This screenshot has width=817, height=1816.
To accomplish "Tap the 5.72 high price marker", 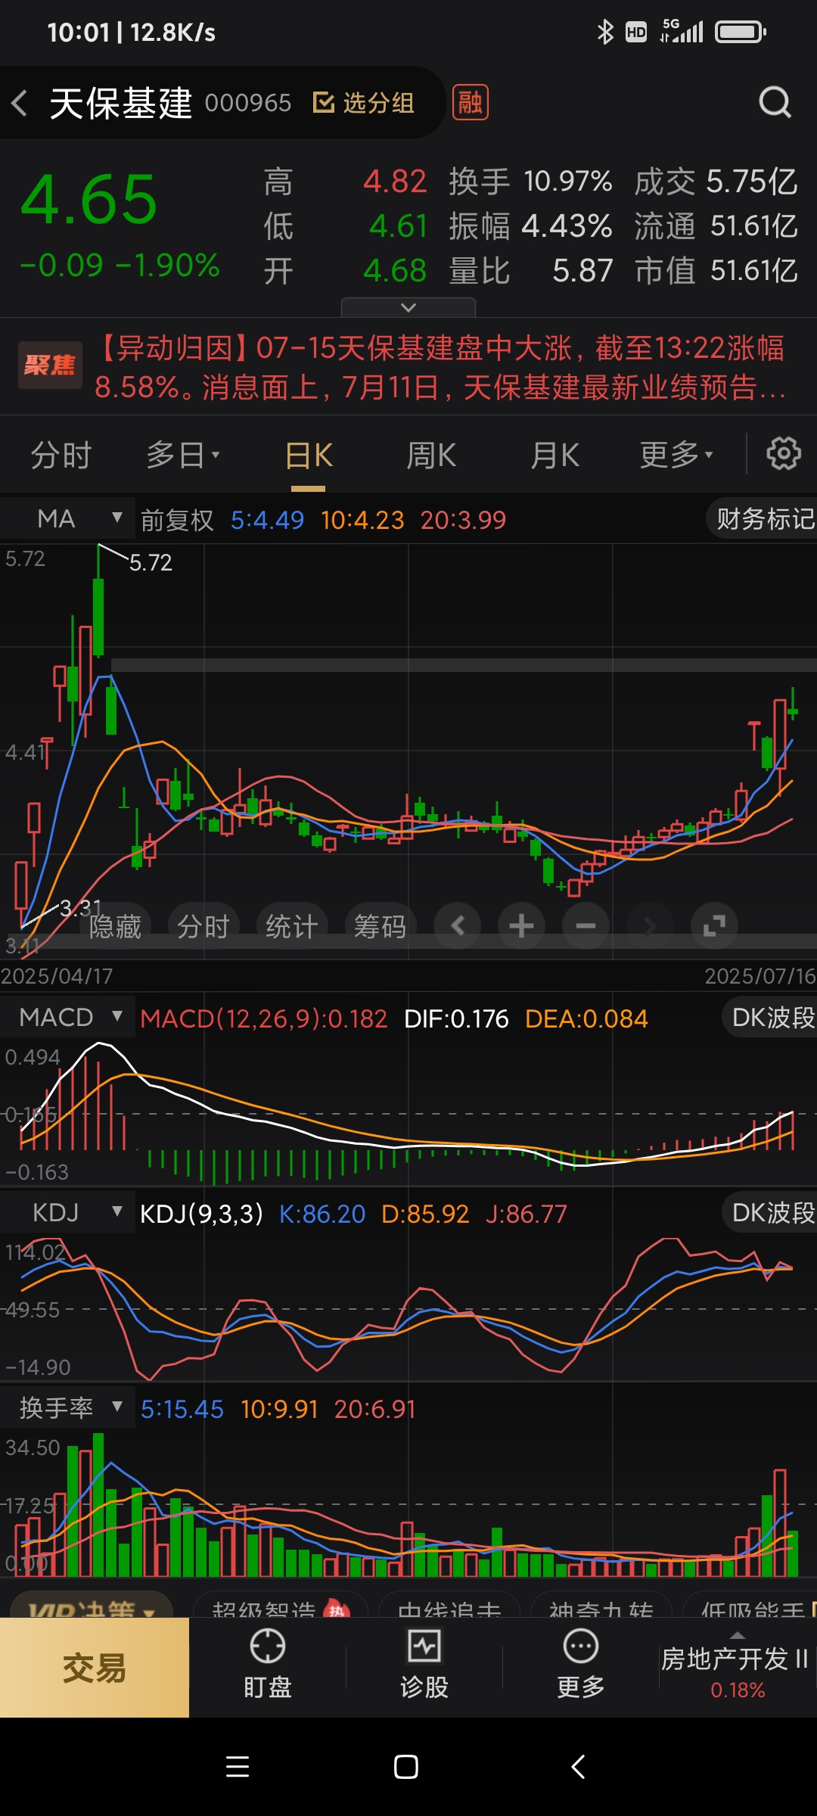I will point(151,562).
